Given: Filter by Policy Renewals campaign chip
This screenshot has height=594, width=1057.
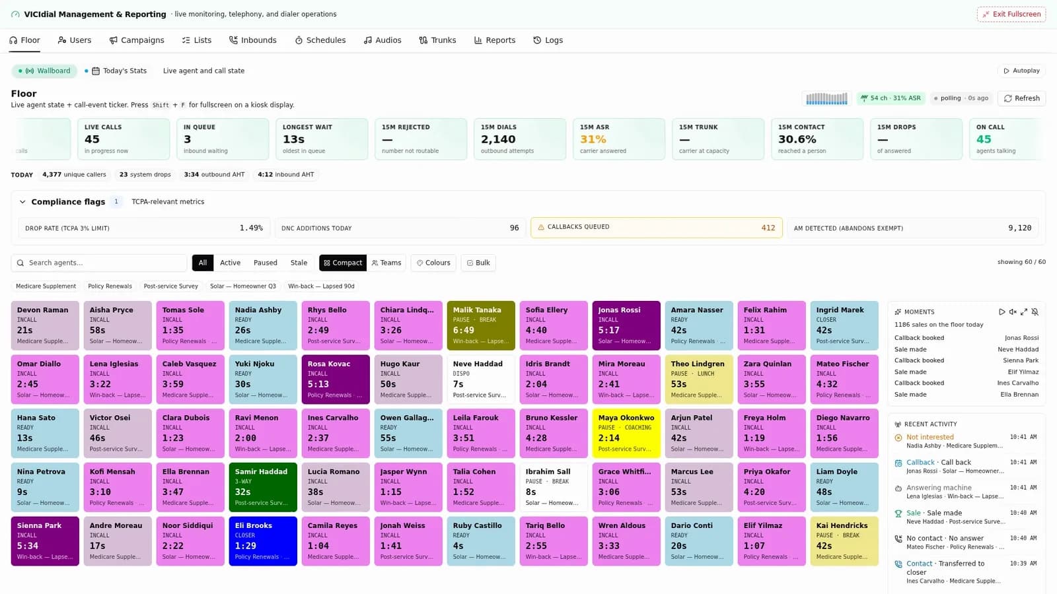Looking at the screenshot, I should click(110, 286).
